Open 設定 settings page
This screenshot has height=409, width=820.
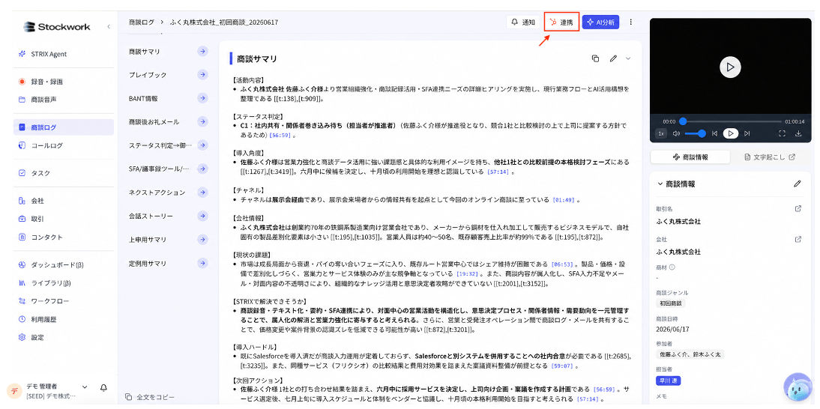(x=63, y=337)
